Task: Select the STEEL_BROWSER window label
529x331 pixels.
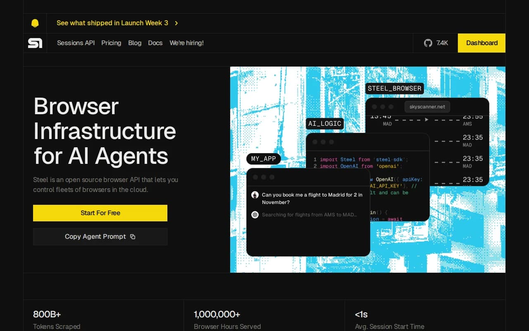Action: click(x=395, y=89)
